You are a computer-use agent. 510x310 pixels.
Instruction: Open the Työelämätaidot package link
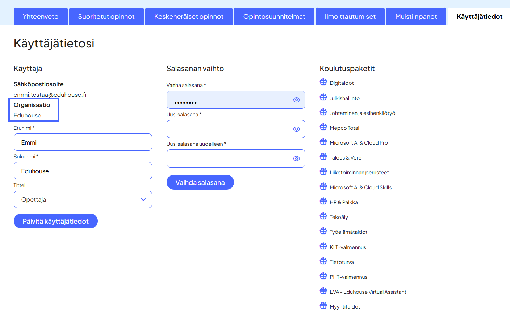[348, 232]
